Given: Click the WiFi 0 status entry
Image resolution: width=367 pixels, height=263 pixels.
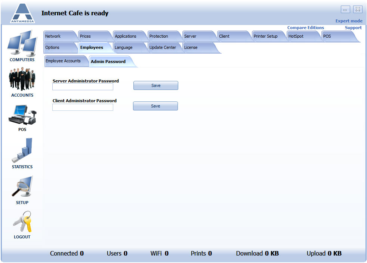Looking at the screenshot, I should coord(159,253).
